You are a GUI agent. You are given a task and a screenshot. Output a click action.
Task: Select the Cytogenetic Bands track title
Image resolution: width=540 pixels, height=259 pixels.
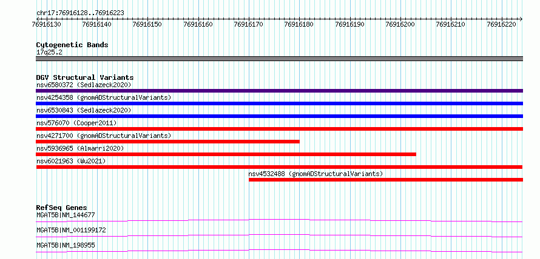click(x=72, y=45)
